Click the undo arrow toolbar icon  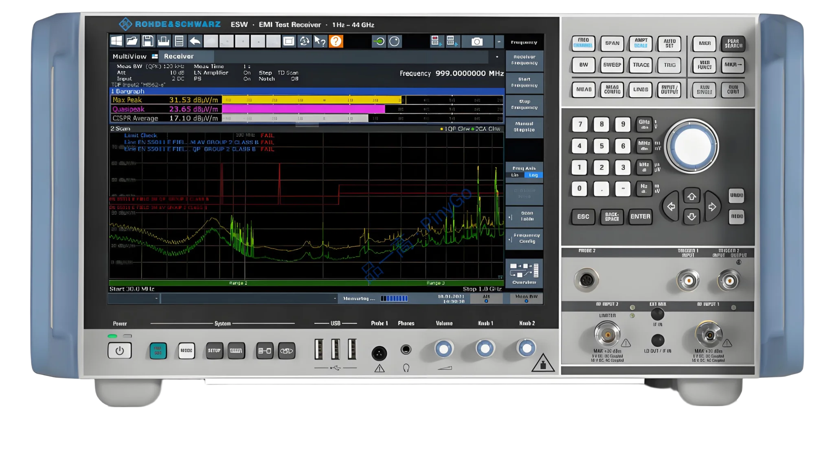coord(195,41)
